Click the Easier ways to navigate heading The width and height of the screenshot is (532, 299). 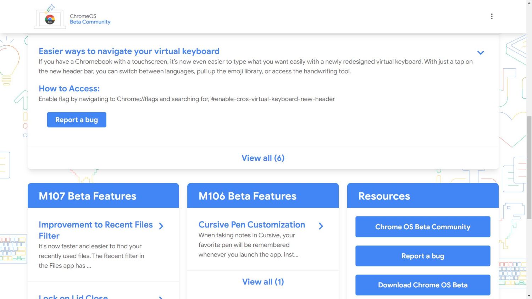[129, 51]
